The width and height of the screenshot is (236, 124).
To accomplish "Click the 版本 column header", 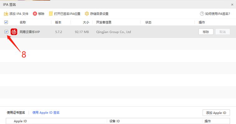I will (58, 22).
